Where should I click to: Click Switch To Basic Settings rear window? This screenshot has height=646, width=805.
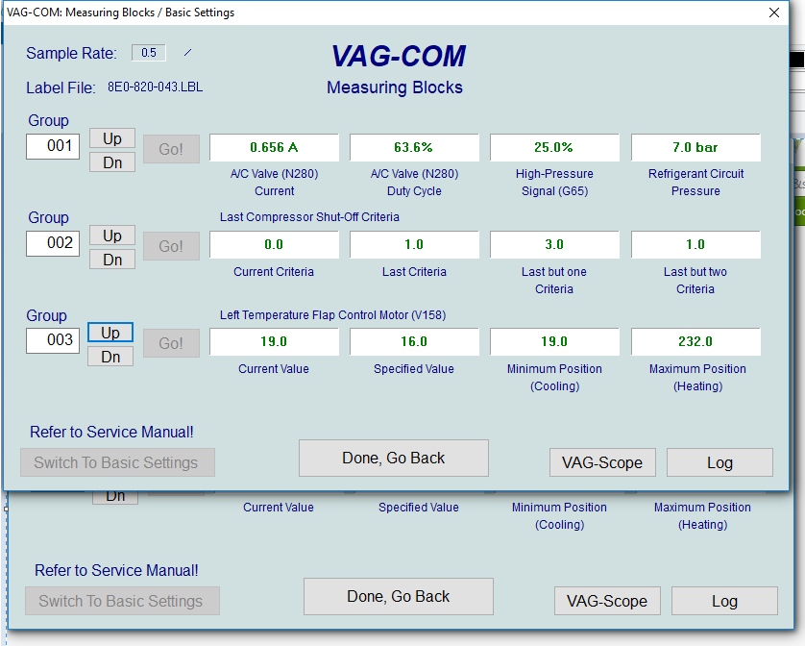tap(122, 601)
